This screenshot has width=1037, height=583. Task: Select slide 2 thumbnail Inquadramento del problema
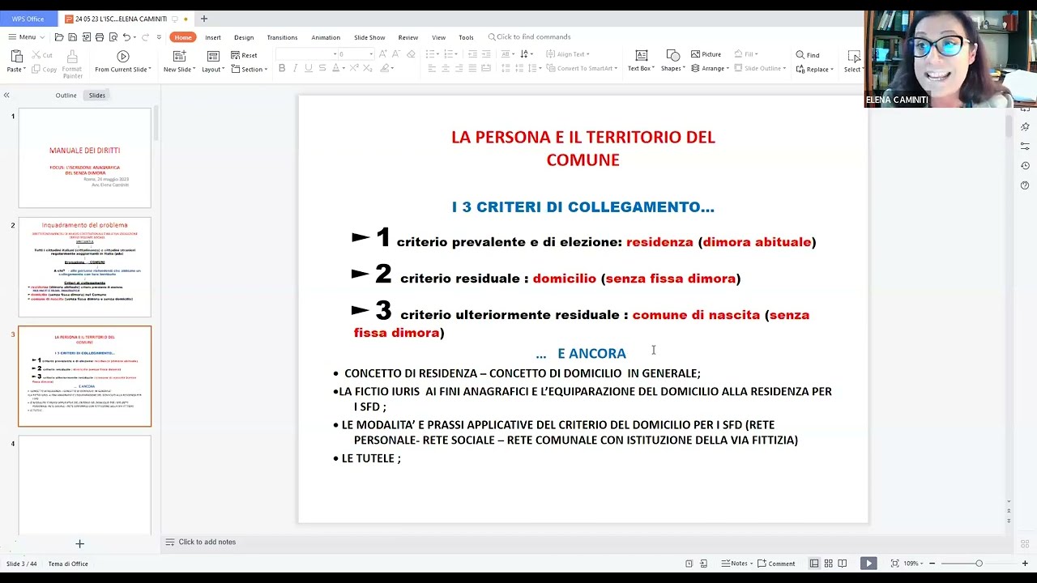click(x=85, y=267)
